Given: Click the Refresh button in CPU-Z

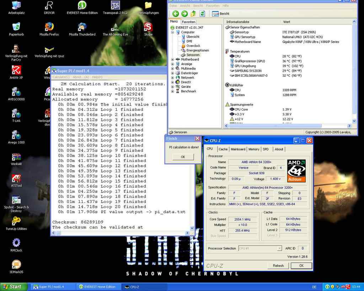Looking at the screenshot, I should (278, 265).
